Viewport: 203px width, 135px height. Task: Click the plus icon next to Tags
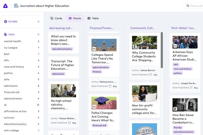tap(38, 34)
